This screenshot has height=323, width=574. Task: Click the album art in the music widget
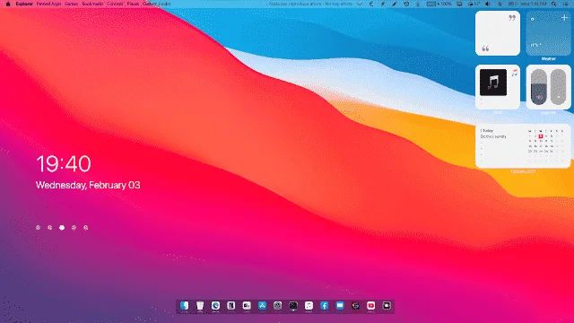493,83
